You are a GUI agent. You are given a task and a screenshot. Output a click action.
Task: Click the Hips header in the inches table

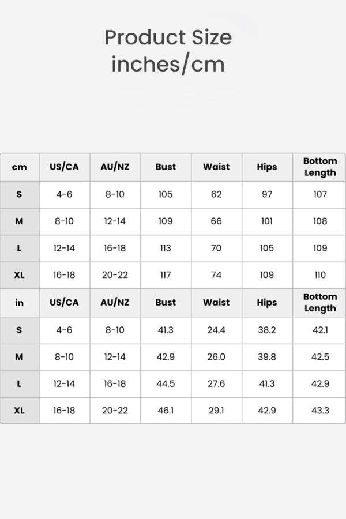(x=267, y=303)
